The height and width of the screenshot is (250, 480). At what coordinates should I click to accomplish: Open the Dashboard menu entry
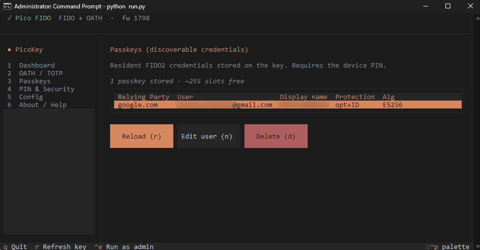[x=37, y=66]
